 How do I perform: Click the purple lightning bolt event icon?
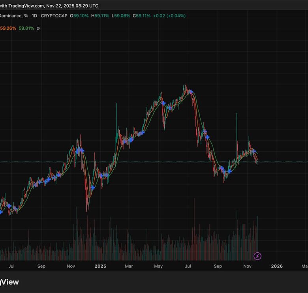[x=257, y=256]
